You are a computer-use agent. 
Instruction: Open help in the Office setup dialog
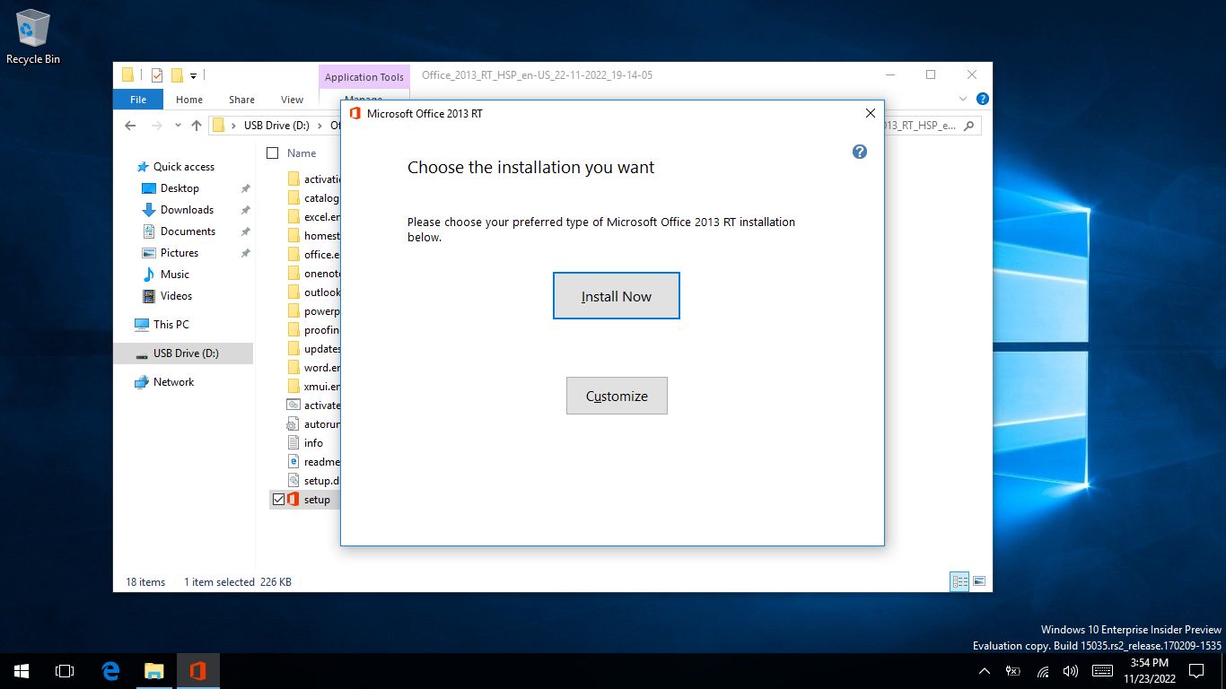859,152
